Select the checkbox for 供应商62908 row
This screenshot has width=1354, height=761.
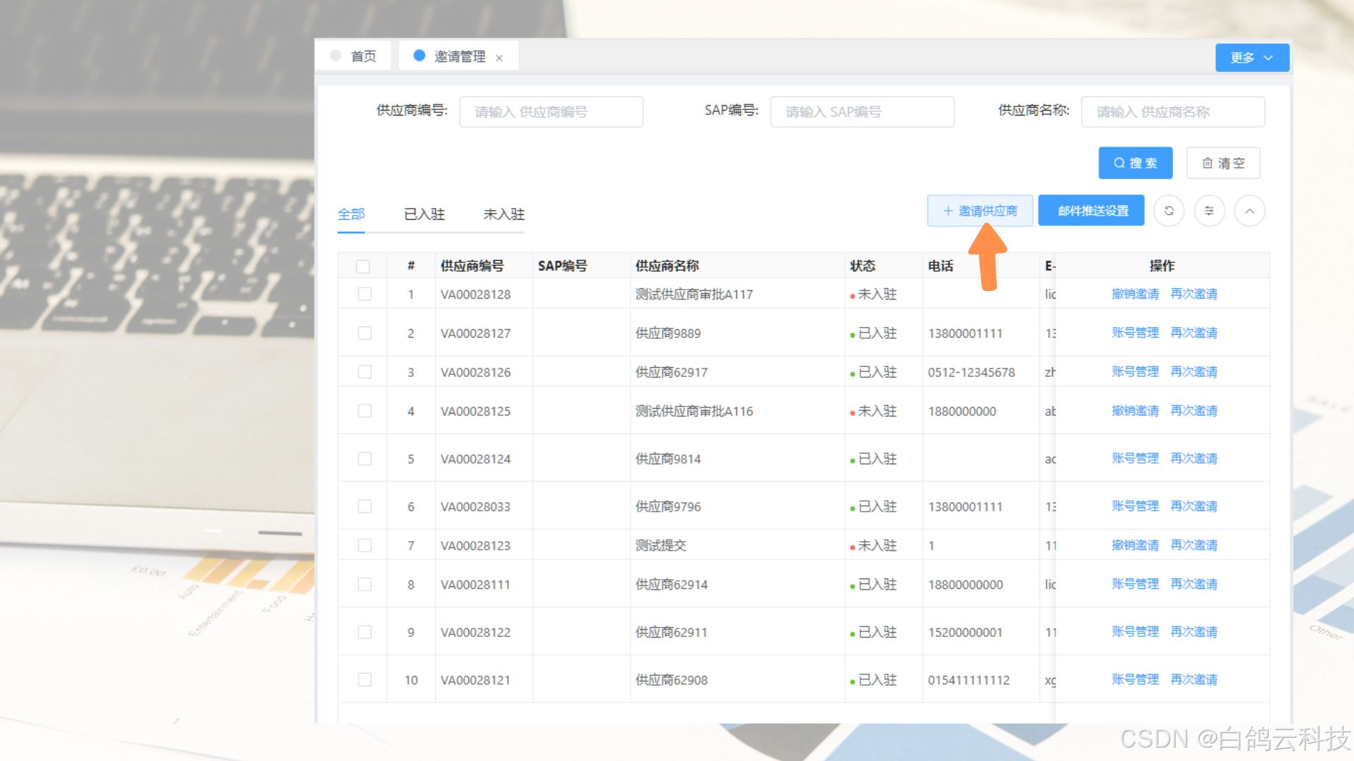(365, 680)
